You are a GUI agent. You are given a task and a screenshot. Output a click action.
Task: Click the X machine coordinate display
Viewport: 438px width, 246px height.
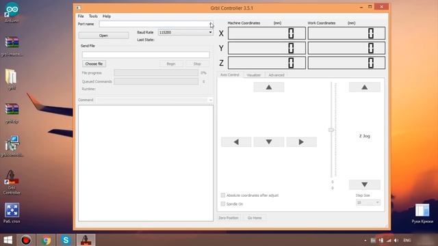point(267,33)
